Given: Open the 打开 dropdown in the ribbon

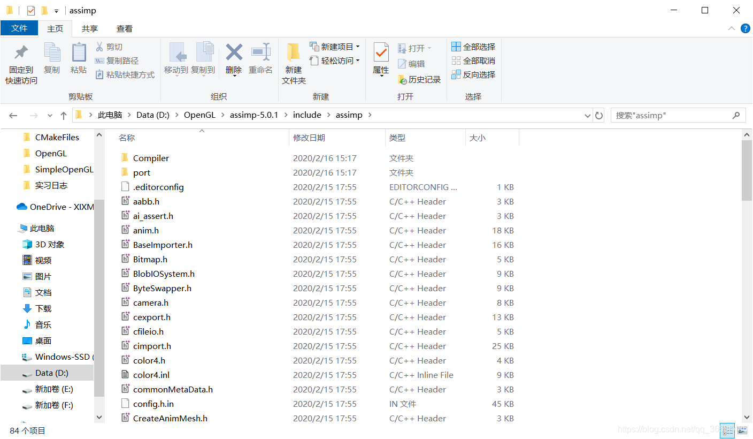Looking at the screenshot, I should pyautogui.click(x=415, y=48).
